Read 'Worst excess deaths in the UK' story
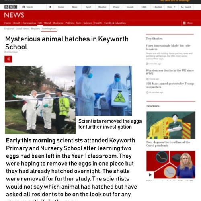This screenshot has height=201, width=201. point(170,72)
